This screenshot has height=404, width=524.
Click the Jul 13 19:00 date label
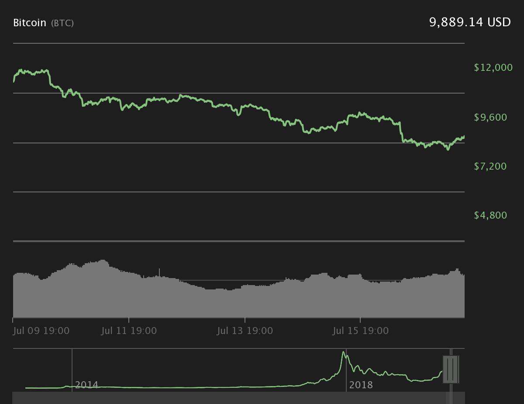(x=245, y=331)
